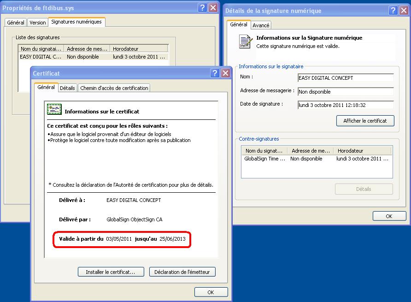Click Non disponible in Liste des signatures row
Image resolution: width=411 pixels, height=302 pixels.
83,57
